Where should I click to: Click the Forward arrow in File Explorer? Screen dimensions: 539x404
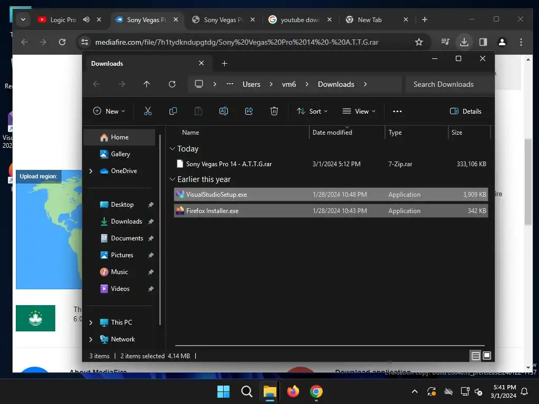point(122,84)
